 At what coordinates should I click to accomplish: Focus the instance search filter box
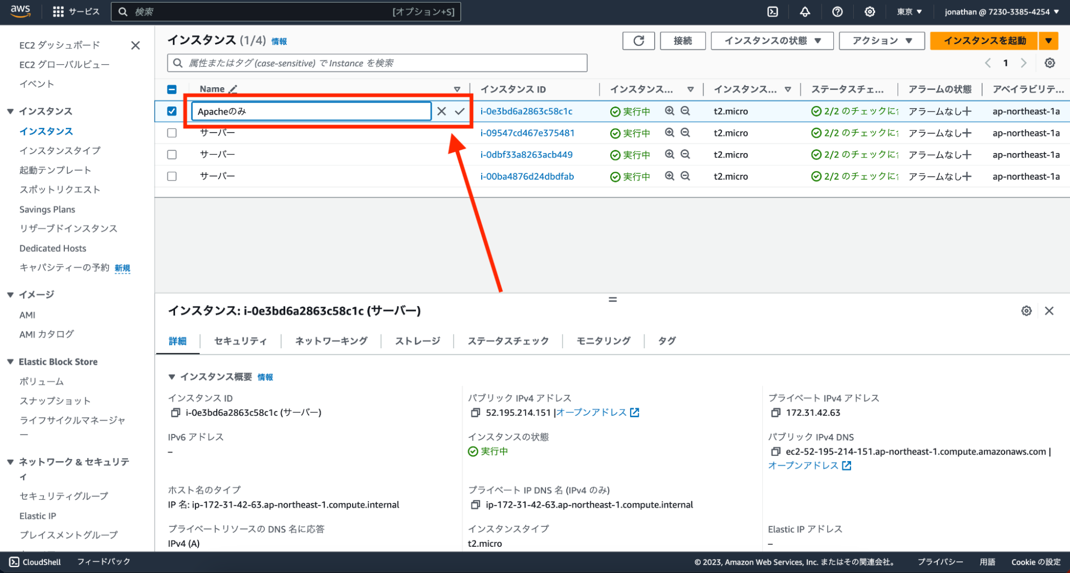[377, 63]
